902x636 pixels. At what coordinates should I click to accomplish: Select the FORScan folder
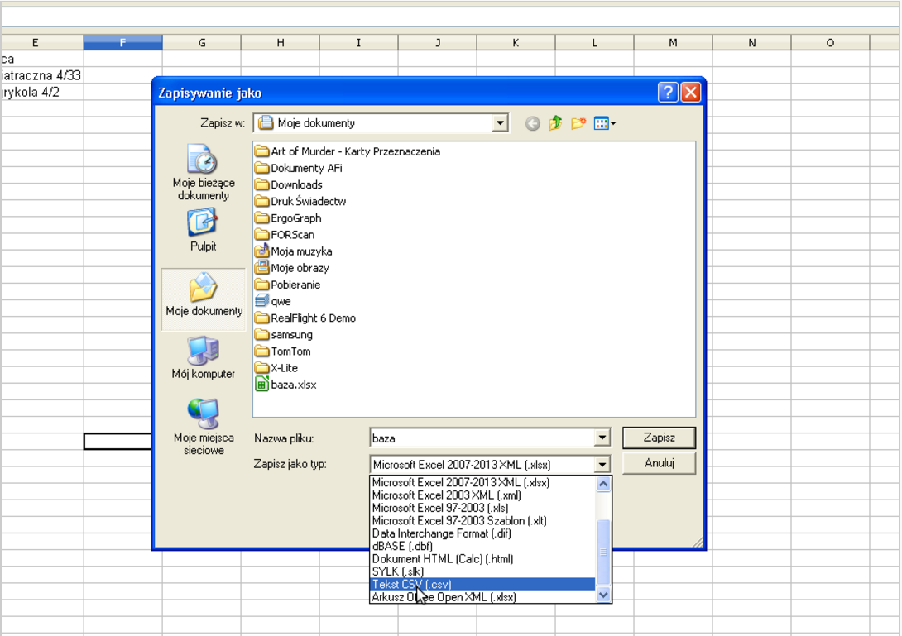click(285, 235)
